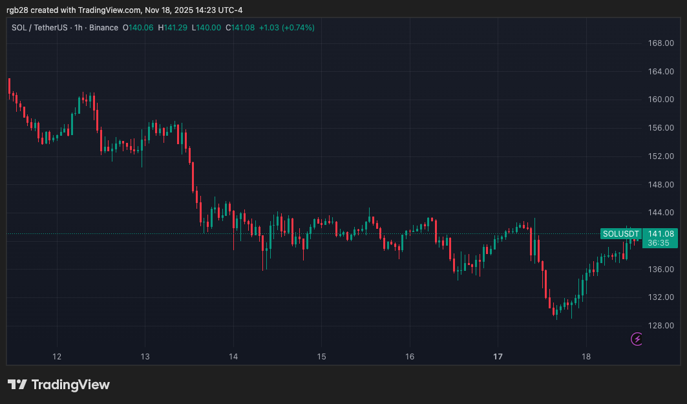The height and width of the screenshot is (404, 687).
Task: Click the bold 17 on time axis
Action: coord(498,357)
